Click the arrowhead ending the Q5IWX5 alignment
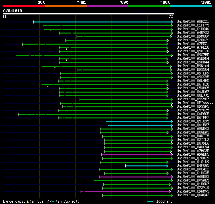Screen dimensions: 215x204 pos(172,122)
